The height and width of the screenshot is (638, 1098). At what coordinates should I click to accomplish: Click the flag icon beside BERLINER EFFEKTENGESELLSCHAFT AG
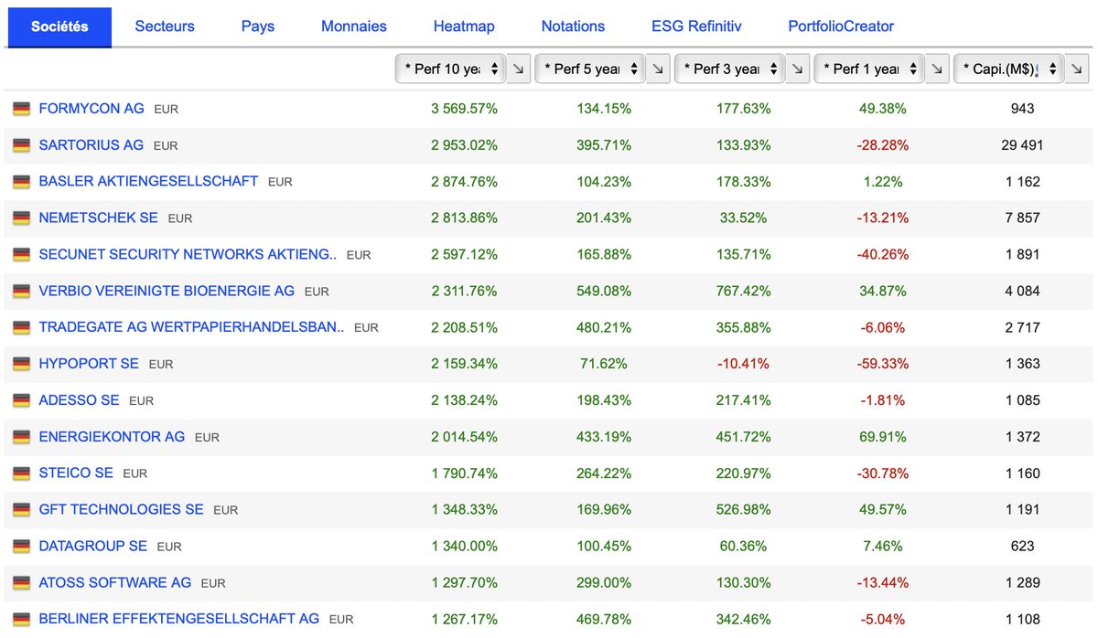[x=21, y=619]
